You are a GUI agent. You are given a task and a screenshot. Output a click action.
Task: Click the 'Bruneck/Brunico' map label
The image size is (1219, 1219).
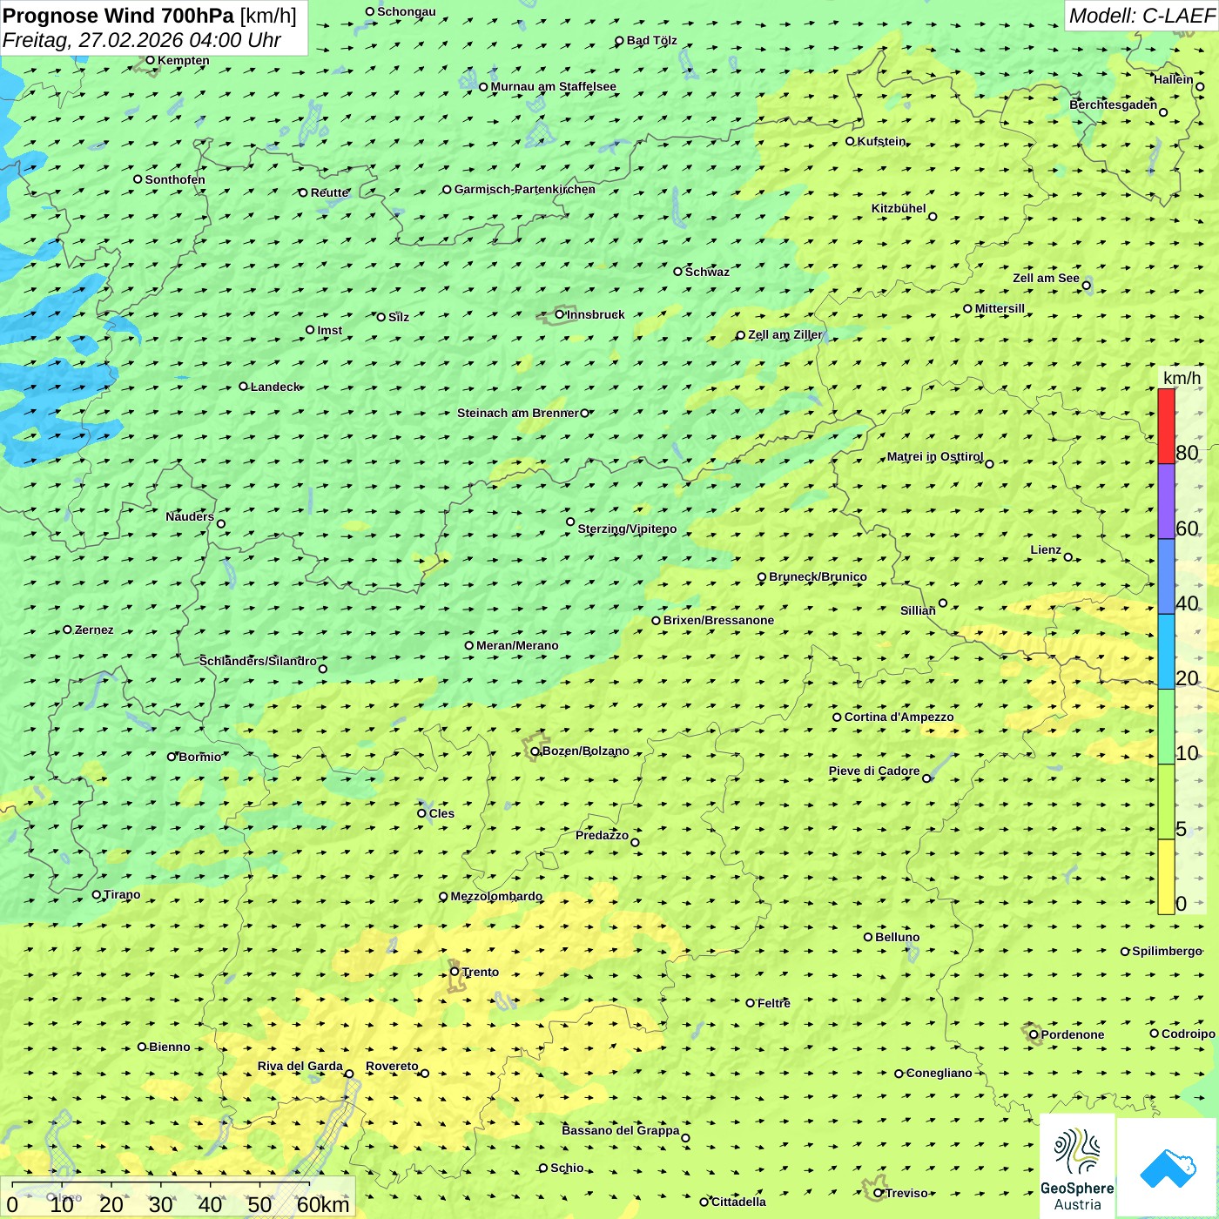818,576
